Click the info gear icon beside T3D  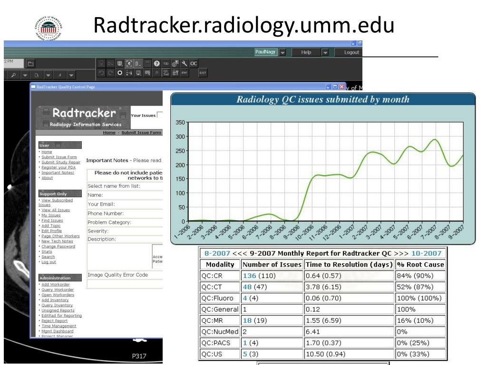[175, 64]
